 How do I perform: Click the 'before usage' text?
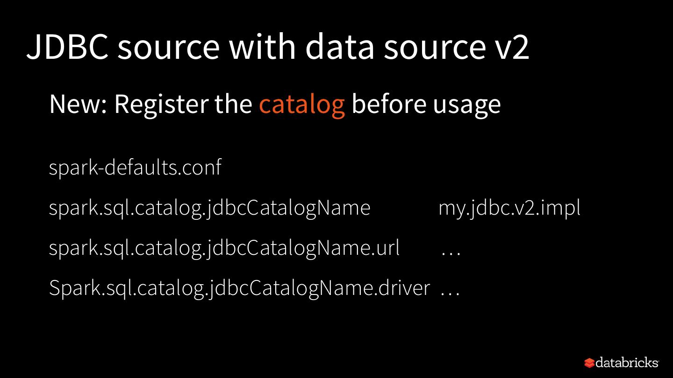(x=426, y=104)
